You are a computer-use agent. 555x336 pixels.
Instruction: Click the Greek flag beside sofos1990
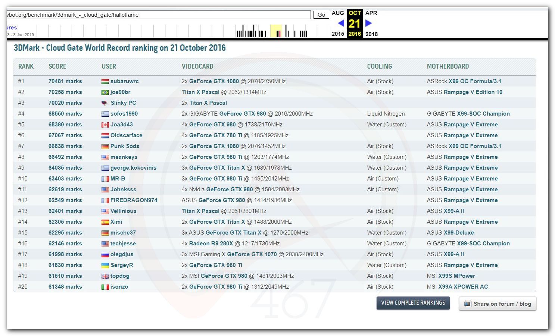pos(105,114)
